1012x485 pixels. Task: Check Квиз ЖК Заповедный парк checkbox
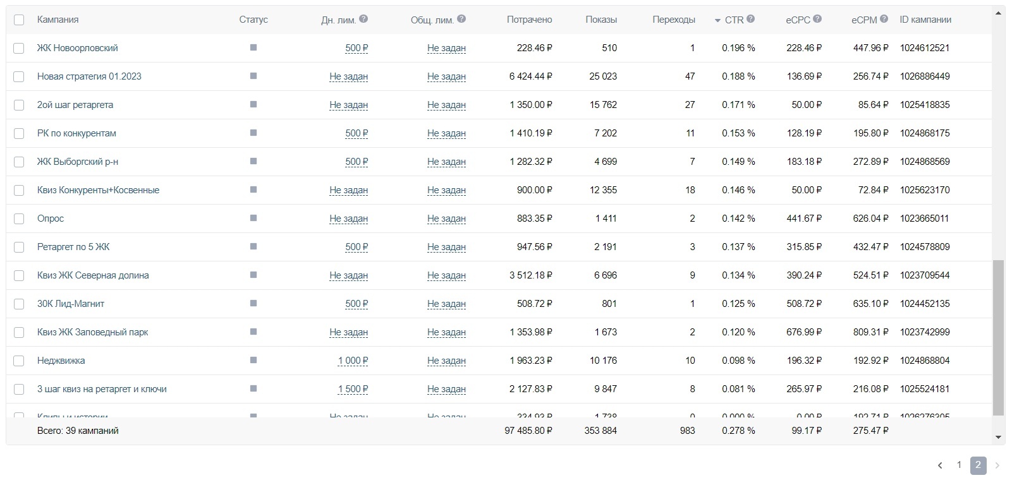[19, 332]
